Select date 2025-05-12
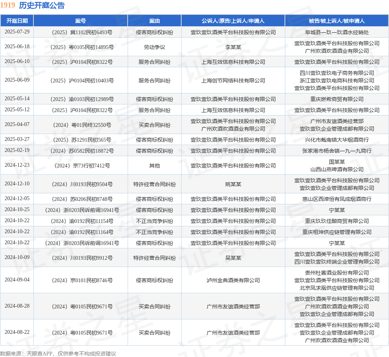This screenshot has width=389, height=357. (17, 110)
